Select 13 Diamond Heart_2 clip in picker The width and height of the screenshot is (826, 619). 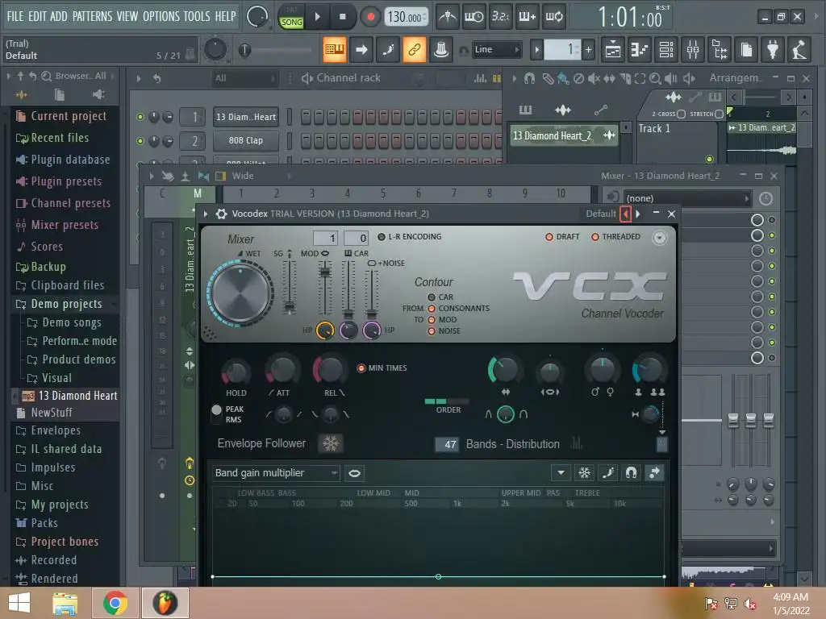pos(564,135)
